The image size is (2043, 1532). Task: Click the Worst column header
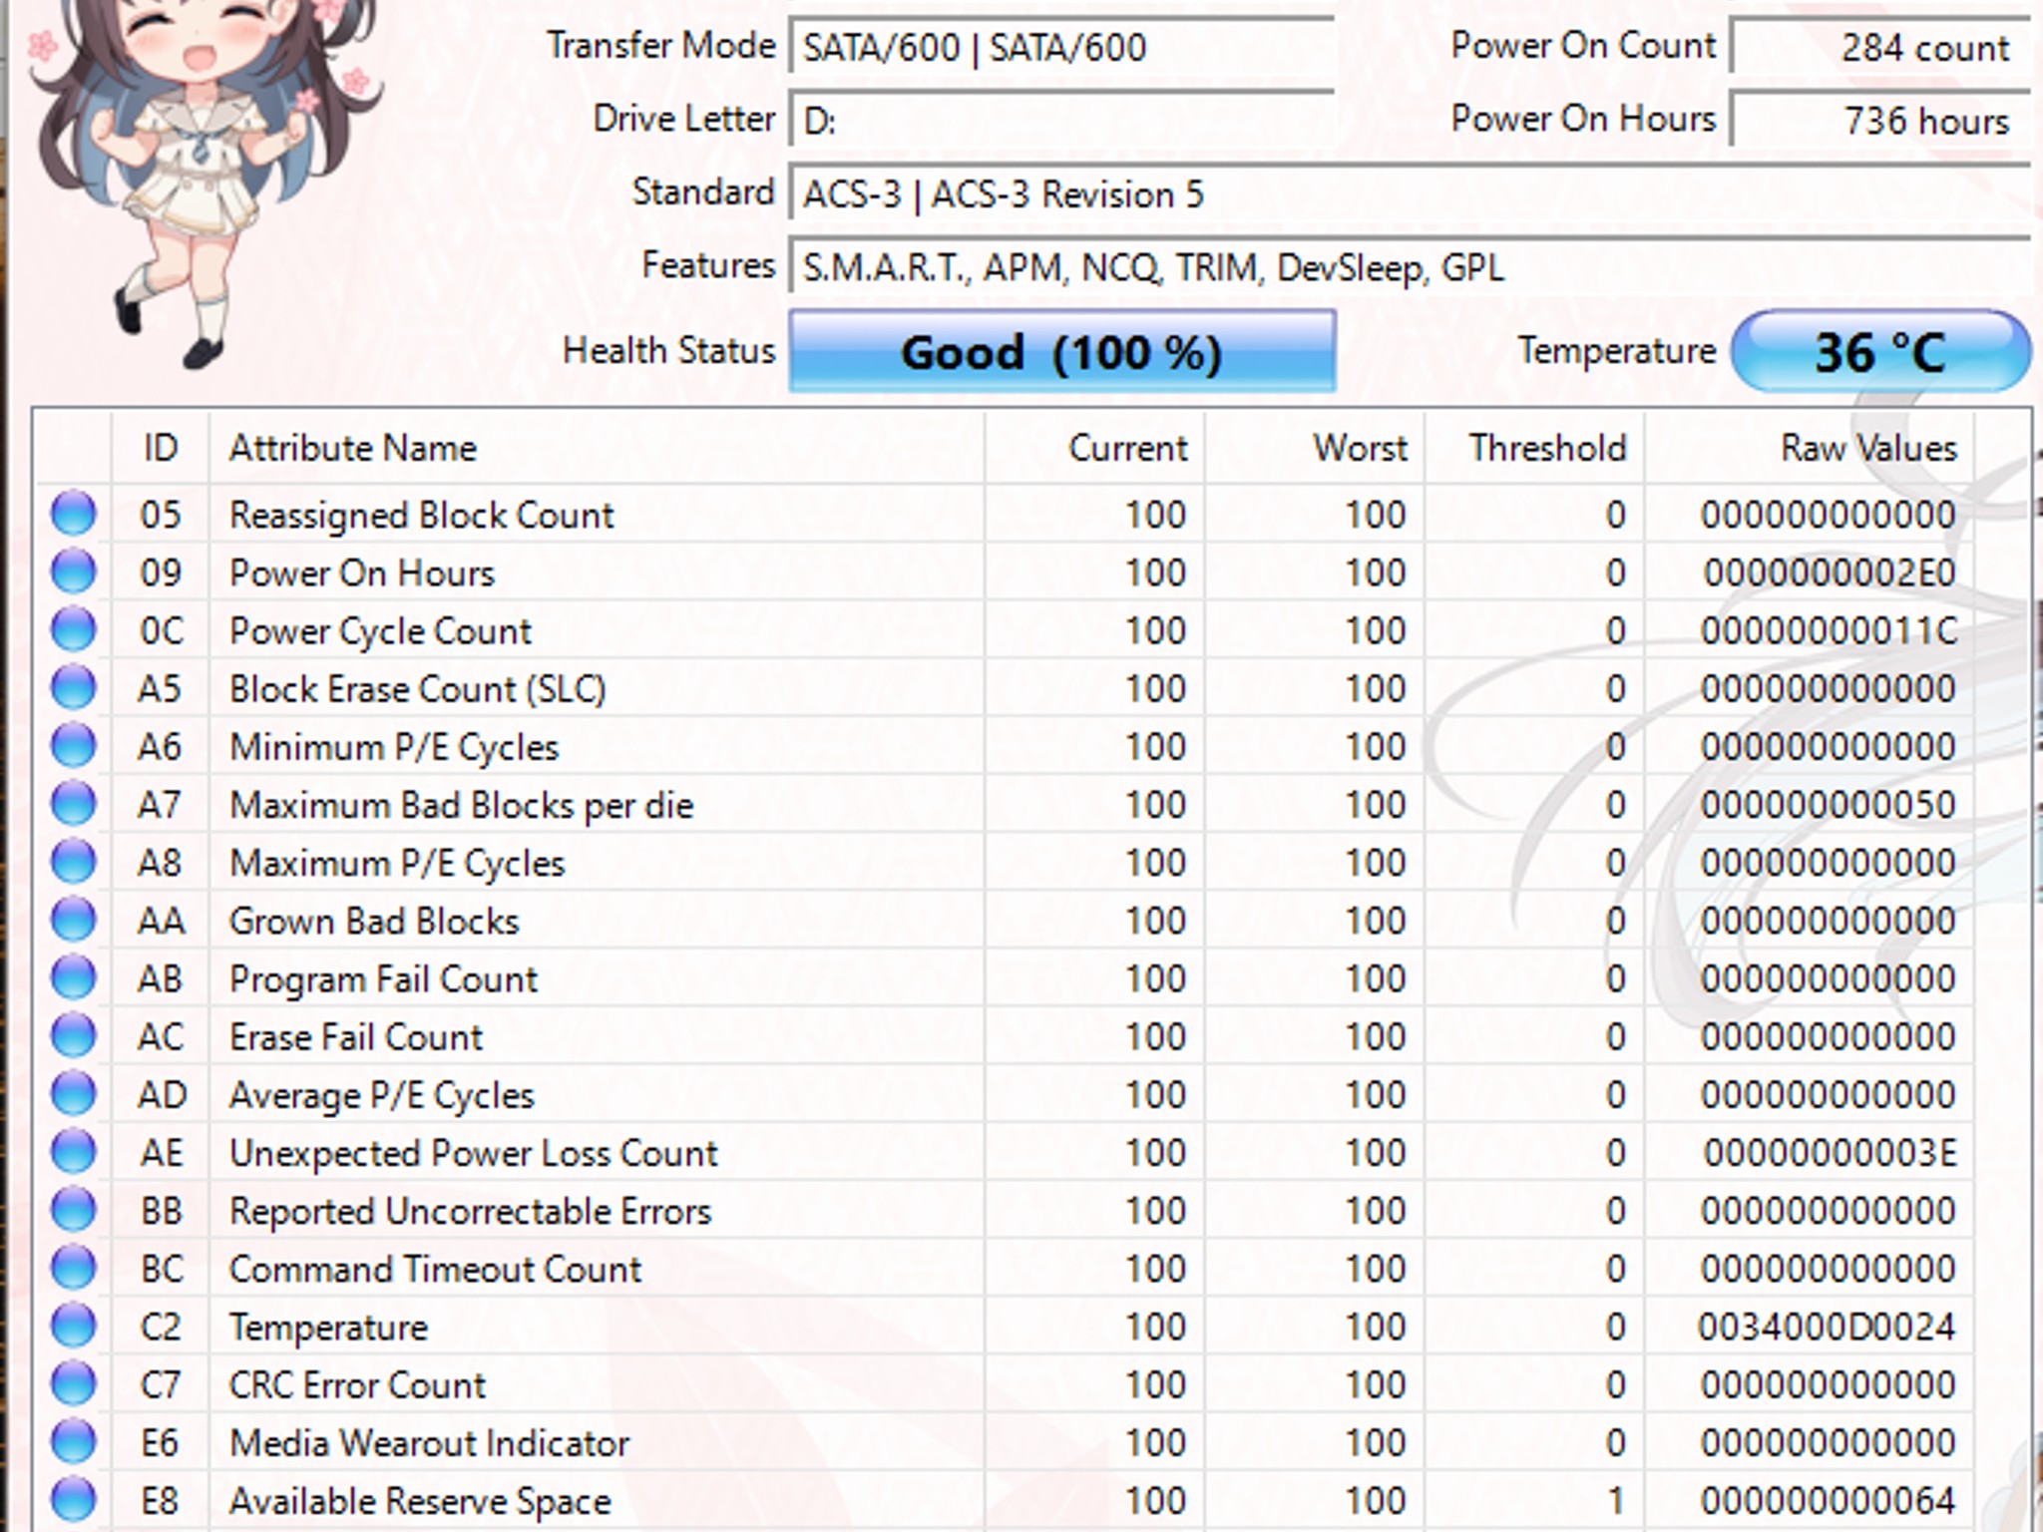[x=1315, y=448]
